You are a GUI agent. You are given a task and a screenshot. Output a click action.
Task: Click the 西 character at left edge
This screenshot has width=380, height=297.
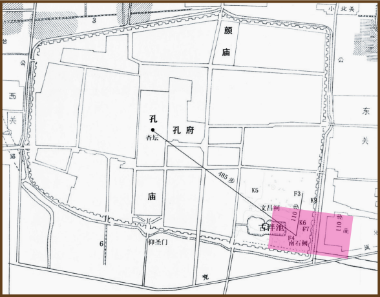[13, 96]
